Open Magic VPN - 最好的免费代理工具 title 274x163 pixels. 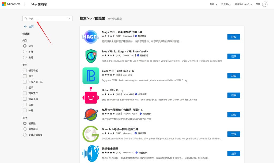(x=122, y=32)
